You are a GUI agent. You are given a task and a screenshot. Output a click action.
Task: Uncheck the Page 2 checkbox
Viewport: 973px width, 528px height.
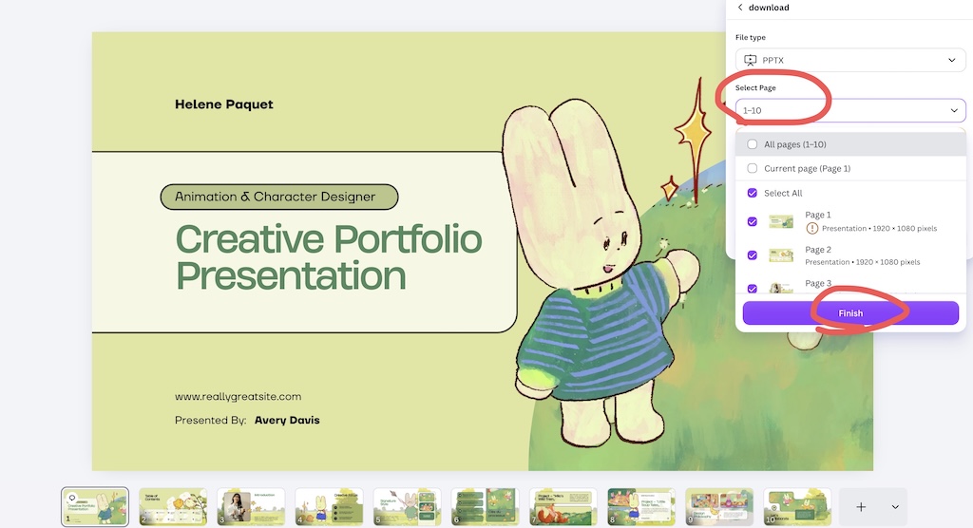click(x=753, y=255)
